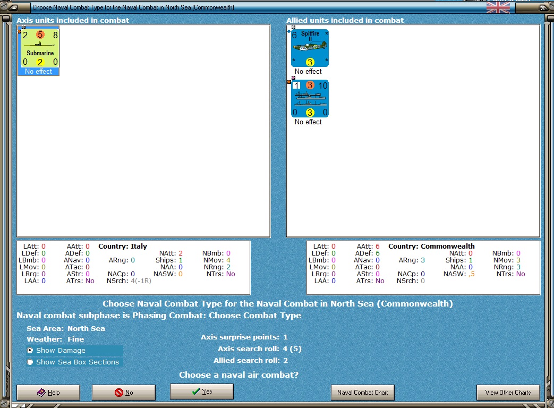554x408 pixels.
Task: Click Allied NASW value ,5
Action: (x=471, y=274)
